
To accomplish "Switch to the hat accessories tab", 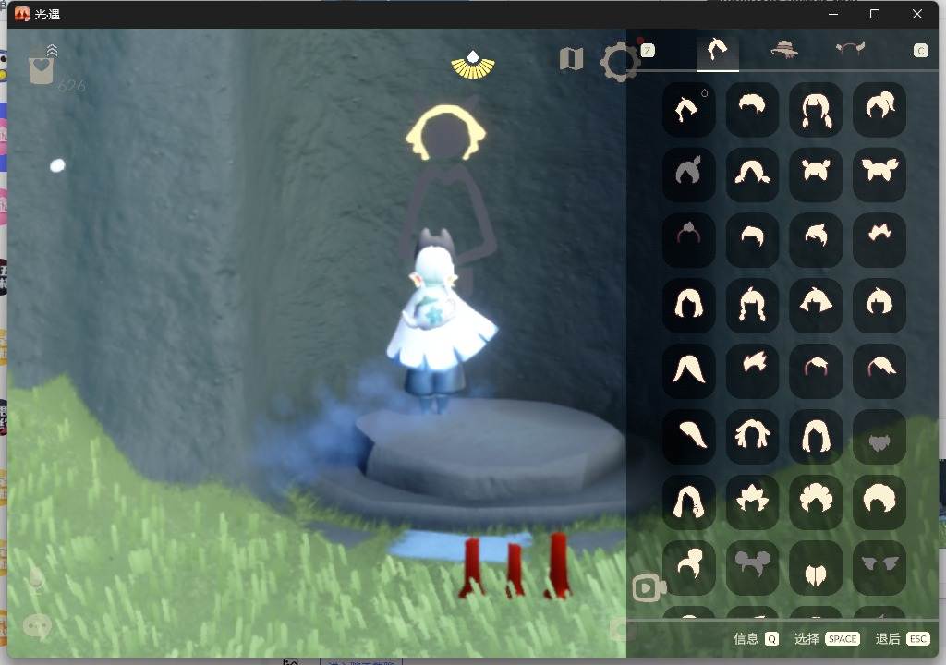I will tap(784, 50).
